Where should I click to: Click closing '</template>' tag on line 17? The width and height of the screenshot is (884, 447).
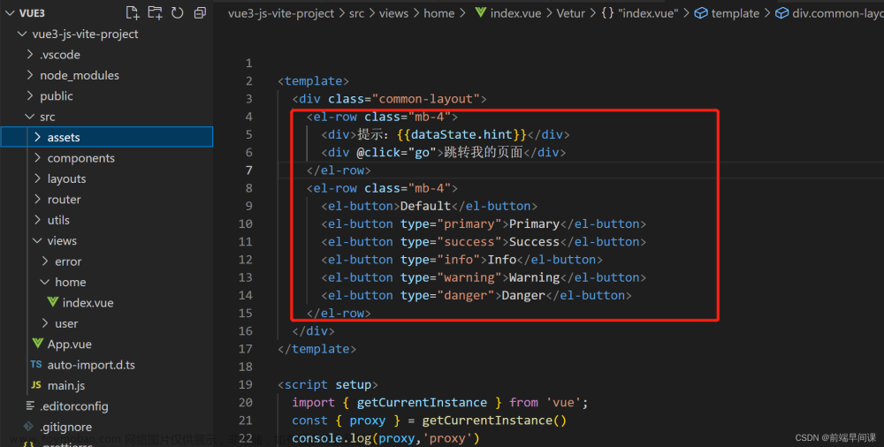click(x=316, y=349)
